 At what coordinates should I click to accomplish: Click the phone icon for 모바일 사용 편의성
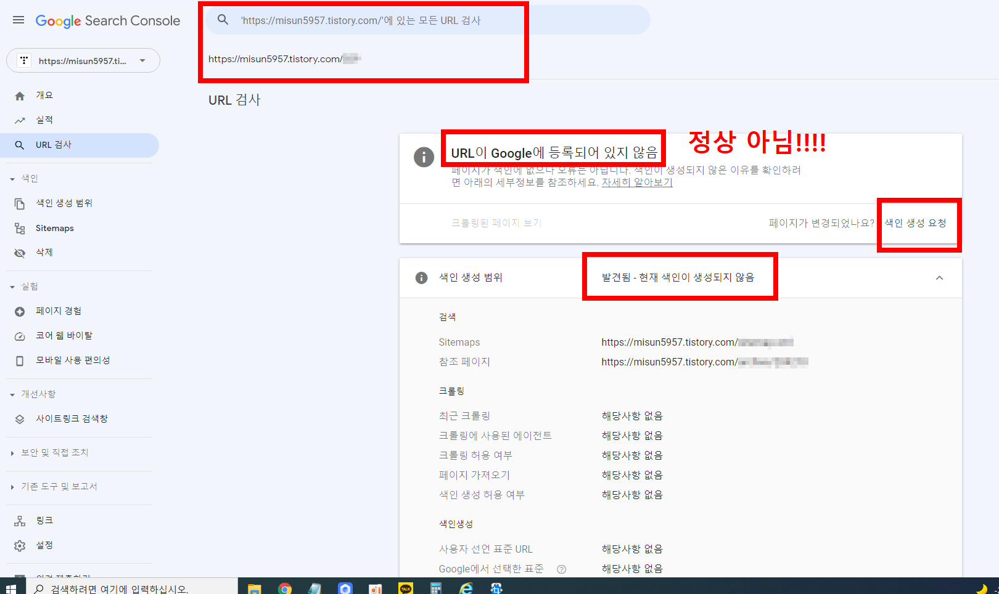[20, 361]
